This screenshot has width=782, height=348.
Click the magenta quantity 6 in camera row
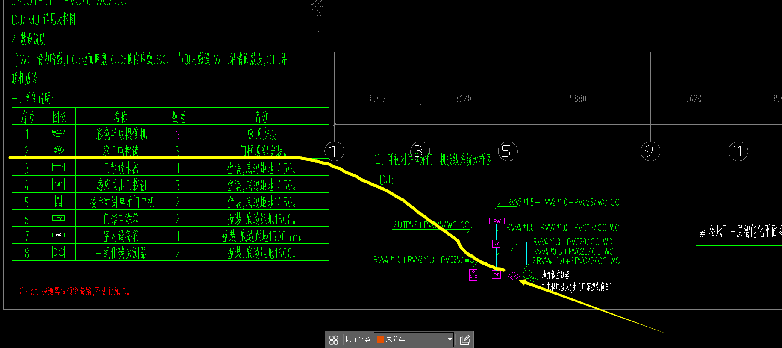177,135
